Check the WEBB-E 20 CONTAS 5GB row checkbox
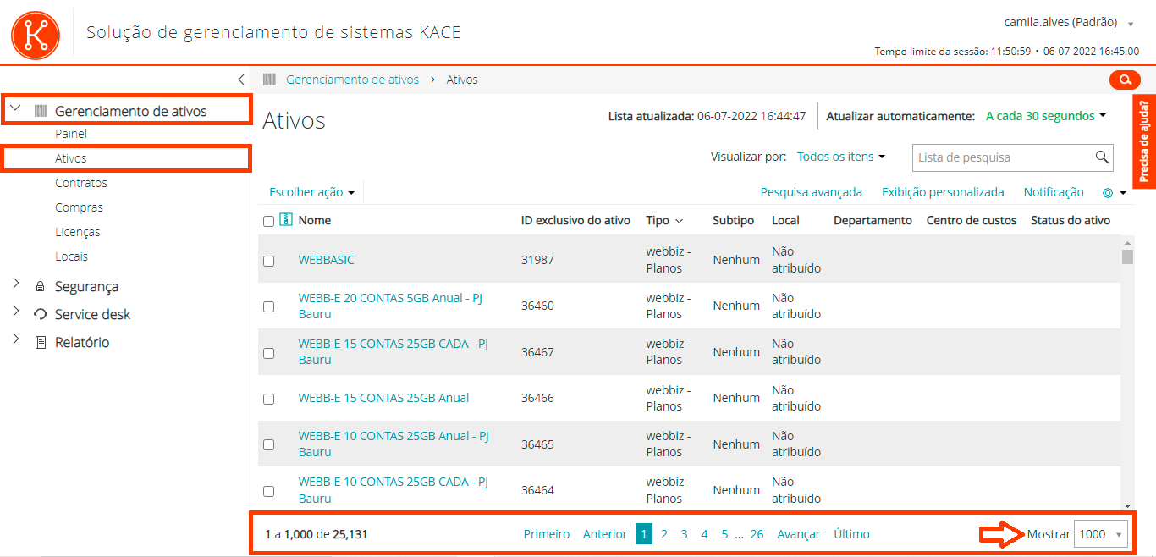 [268, 306]
